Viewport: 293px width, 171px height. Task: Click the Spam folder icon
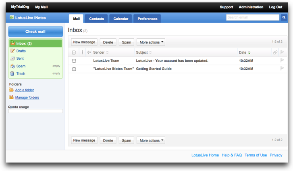[12, 66]
